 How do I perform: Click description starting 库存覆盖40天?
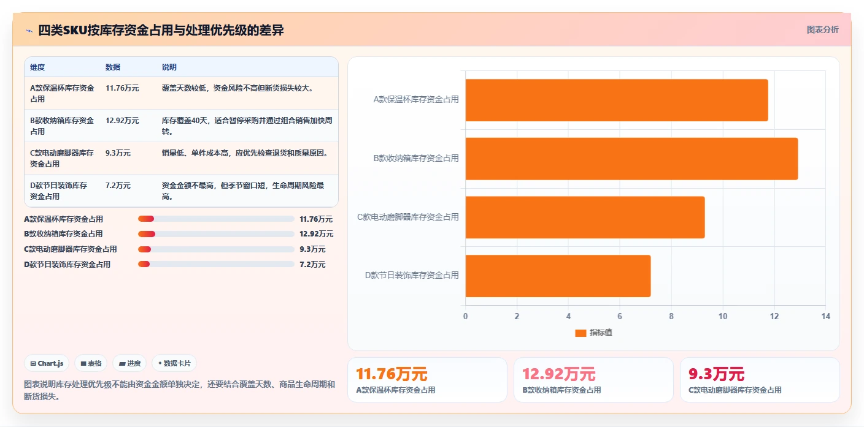click(247, 126)
